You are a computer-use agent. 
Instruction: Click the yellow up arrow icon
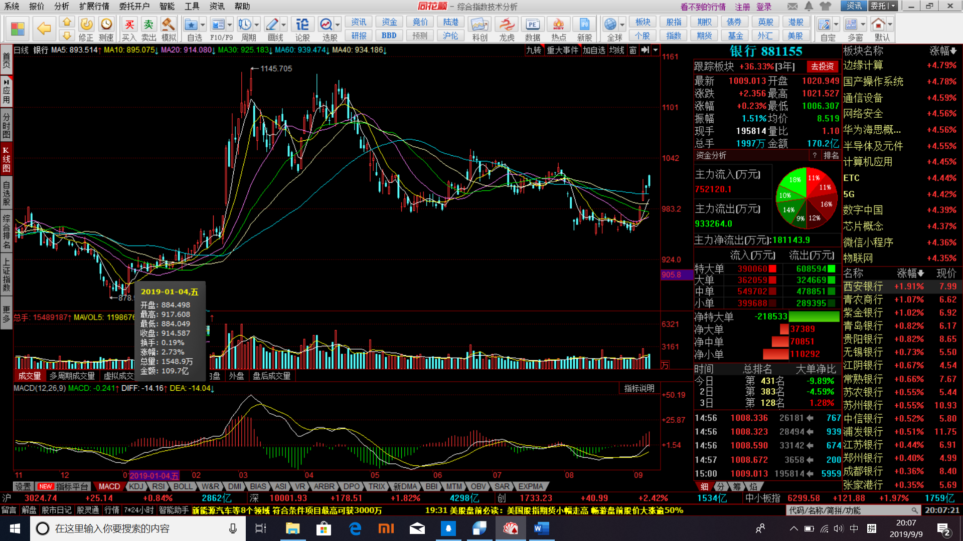67,22
